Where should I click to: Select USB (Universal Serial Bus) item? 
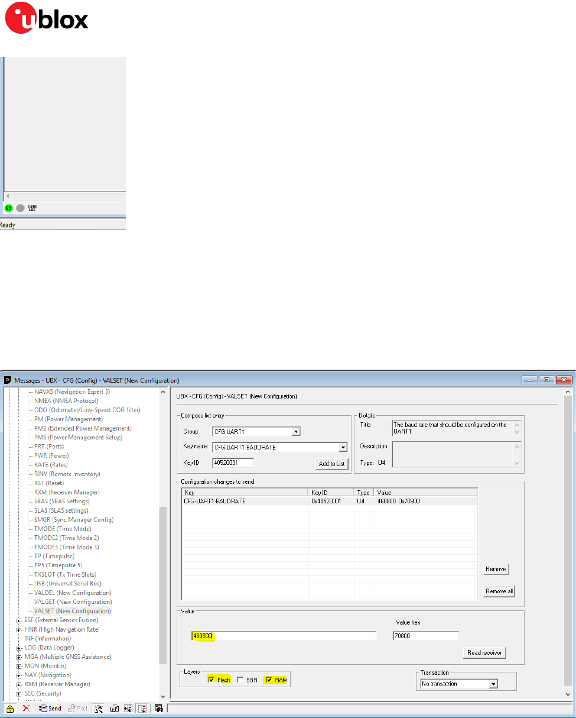point(68,584)
